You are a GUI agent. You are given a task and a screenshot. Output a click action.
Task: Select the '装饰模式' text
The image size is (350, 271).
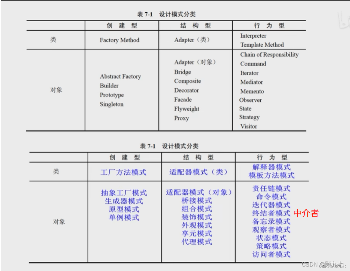197,217
